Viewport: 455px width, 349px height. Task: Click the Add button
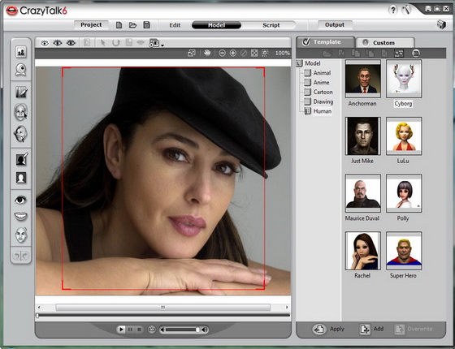[371, 329]
